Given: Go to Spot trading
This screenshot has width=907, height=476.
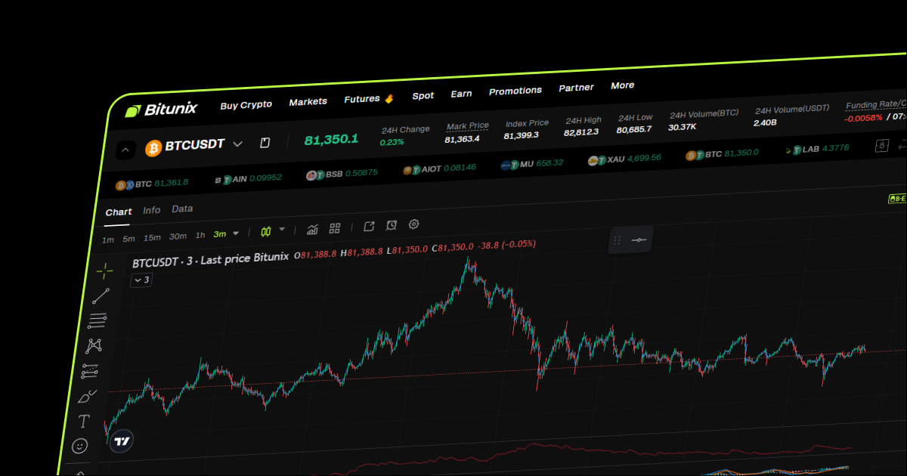Looking at the screenshot, I should coord(423,96).
